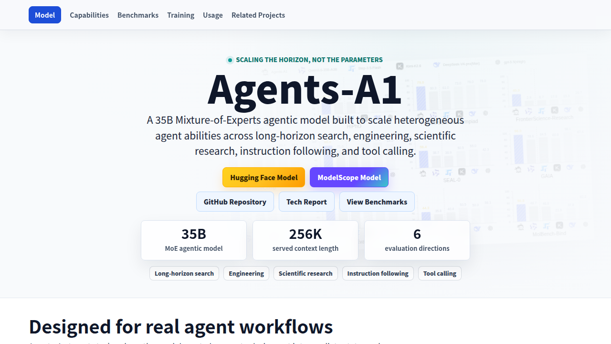Select the Instruction following chip
Viewport: 611px width, 344px height.
[378, 273]
